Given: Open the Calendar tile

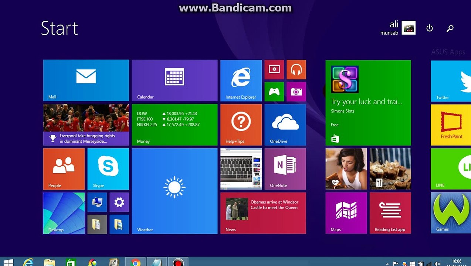Looking at the screenshot, I should click(174, 81).
